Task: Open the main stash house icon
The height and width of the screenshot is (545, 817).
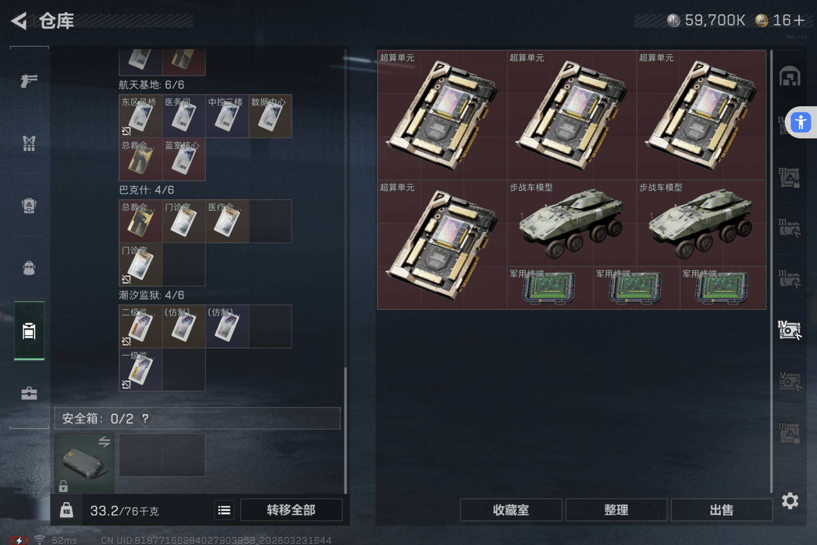Action: coord(790,76)
